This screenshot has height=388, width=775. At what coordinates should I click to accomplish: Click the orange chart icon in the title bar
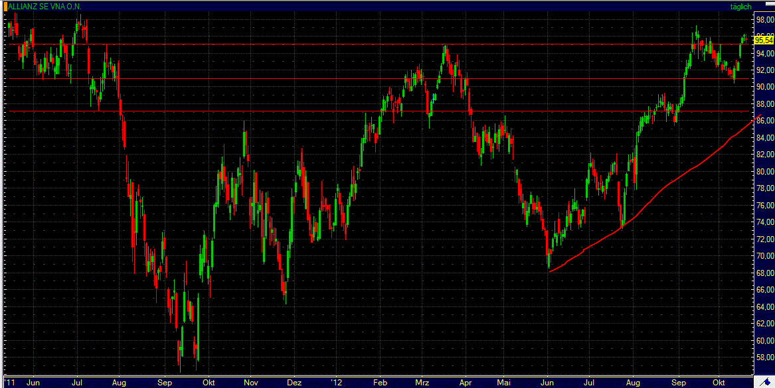coord(6,5)
